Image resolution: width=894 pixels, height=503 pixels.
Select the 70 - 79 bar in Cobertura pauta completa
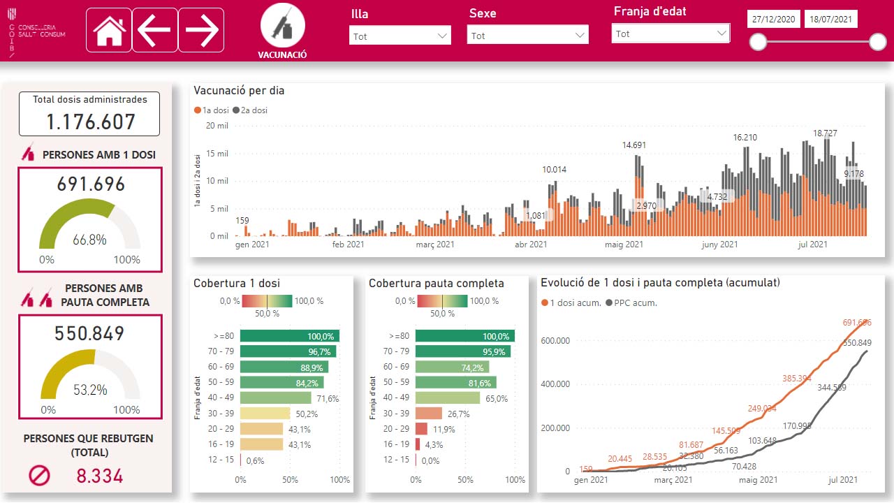coord(463,351)
